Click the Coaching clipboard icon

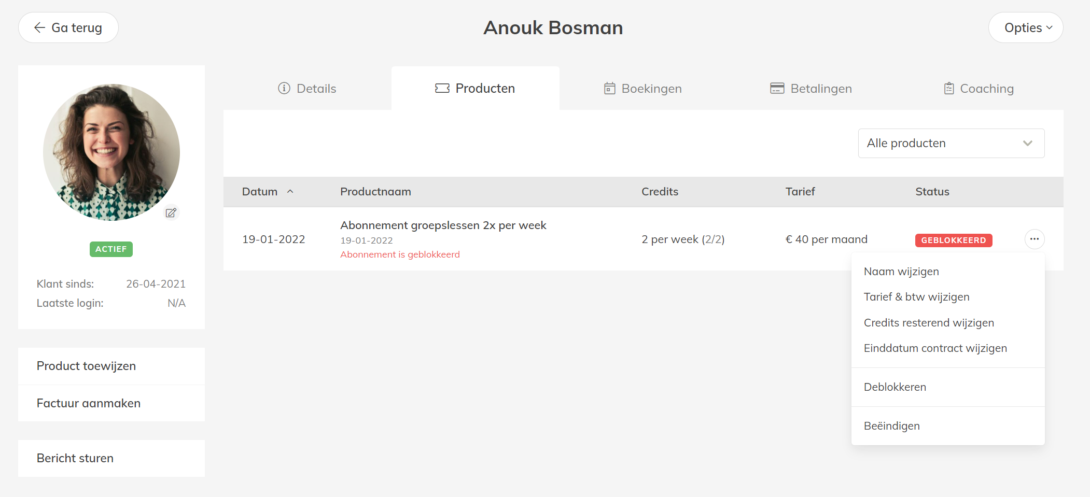[x=949, y=89]
